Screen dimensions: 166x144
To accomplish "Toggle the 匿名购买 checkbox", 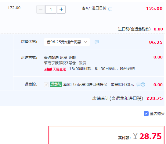I will [x=146, y=114].
